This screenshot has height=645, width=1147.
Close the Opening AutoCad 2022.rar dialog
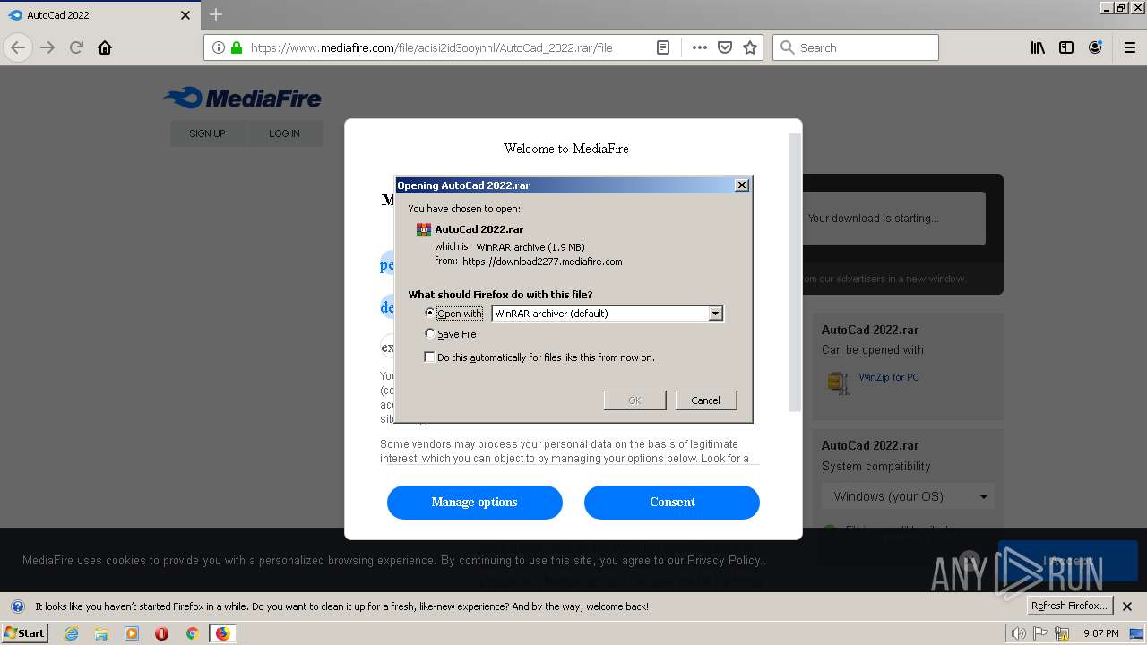(x=742, y=185)
